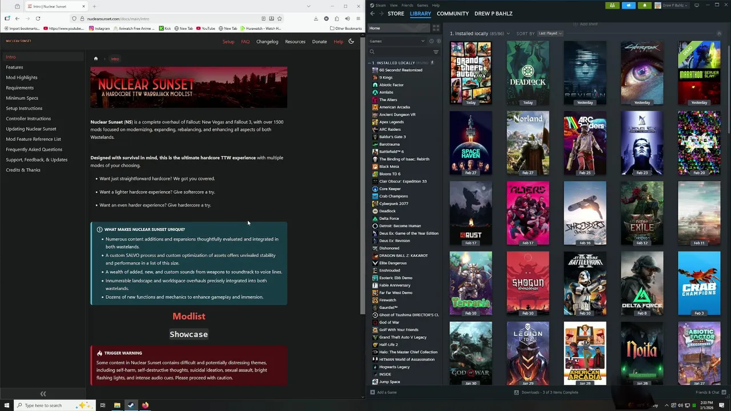Enter Steam Big Picture mode icon
Image resolution: width=731 pixels, height=411 pixels.
coord(697,5)
